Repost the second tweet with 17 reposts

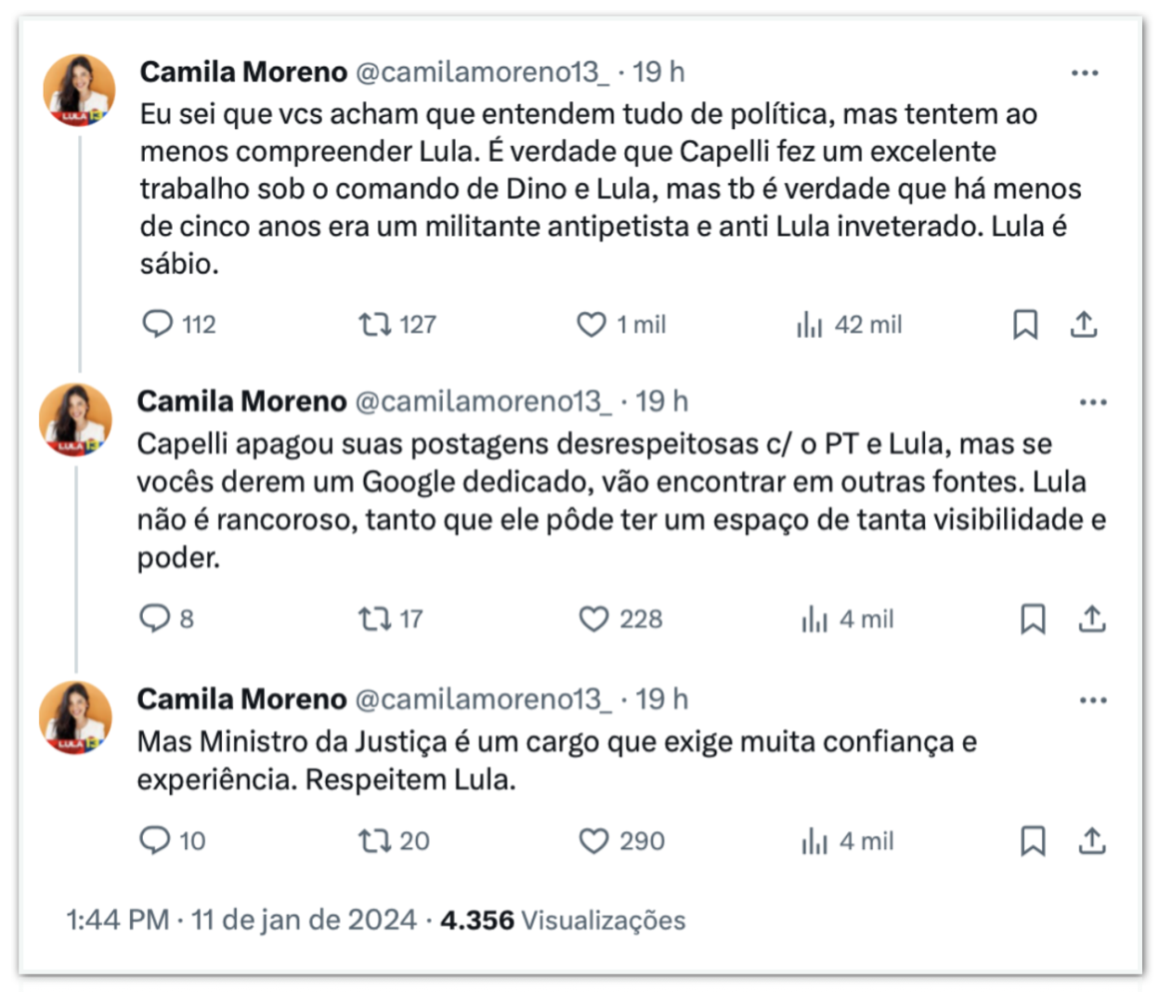374,619
